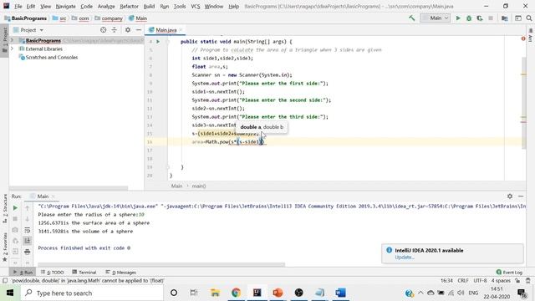Open Search Everywhere magnifier icon

(x=529, y=18)
